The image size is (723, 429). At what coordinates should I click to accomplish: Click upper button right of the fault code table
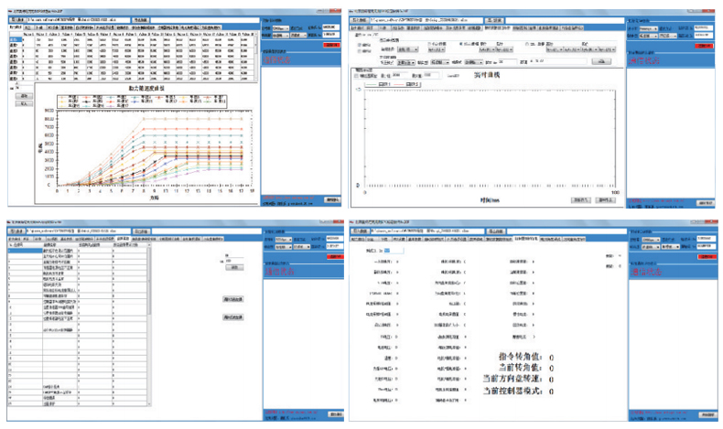click(x=232, y=298)
